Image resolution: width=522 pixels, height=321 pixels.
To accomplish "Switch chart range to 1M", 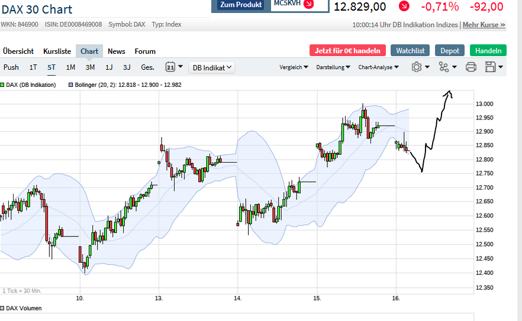I will (70, 67).
